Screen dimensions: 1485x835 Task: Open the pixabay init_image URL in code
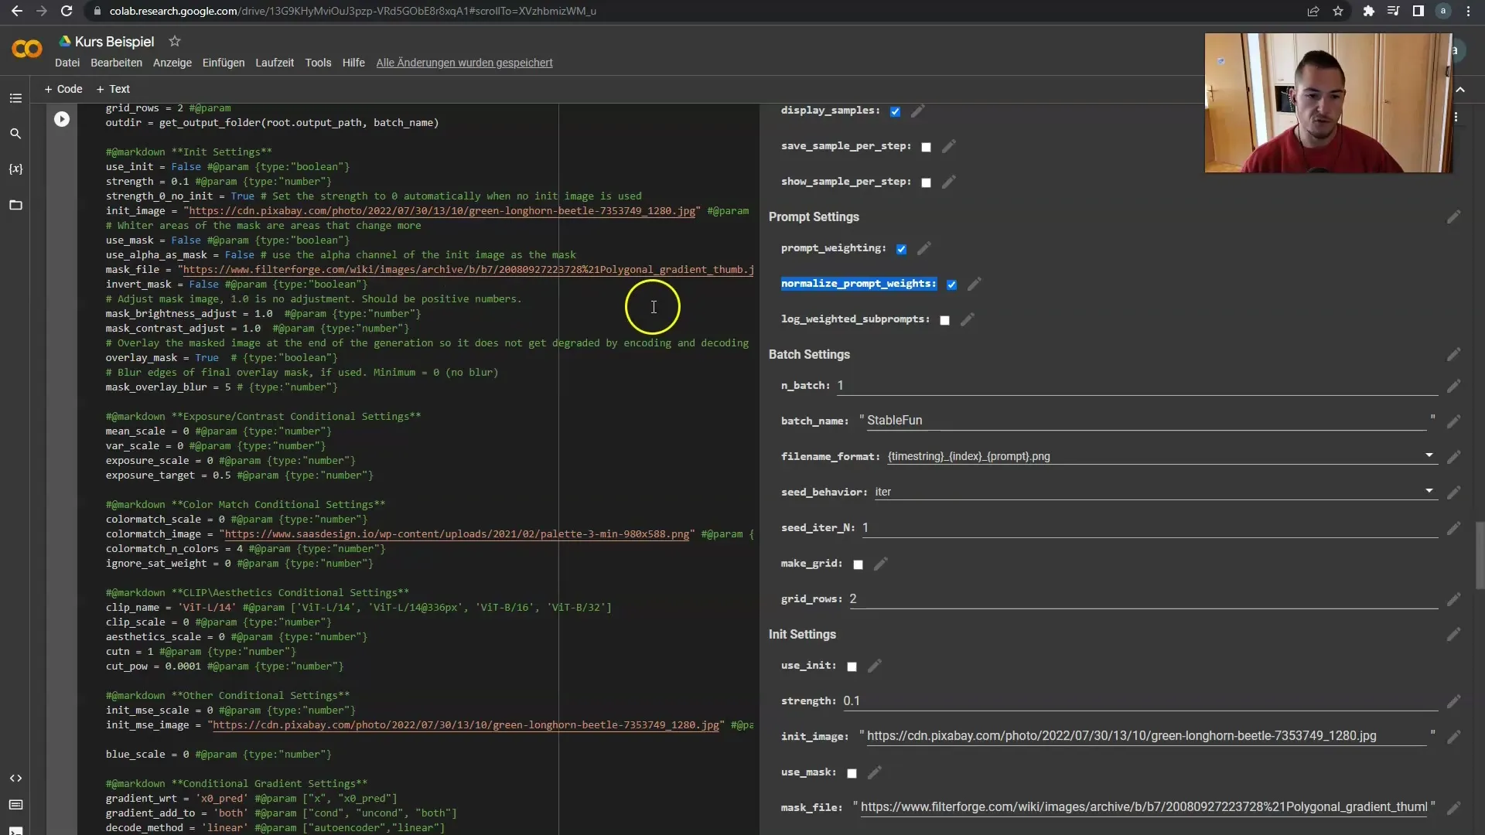(x=442, y=211)
